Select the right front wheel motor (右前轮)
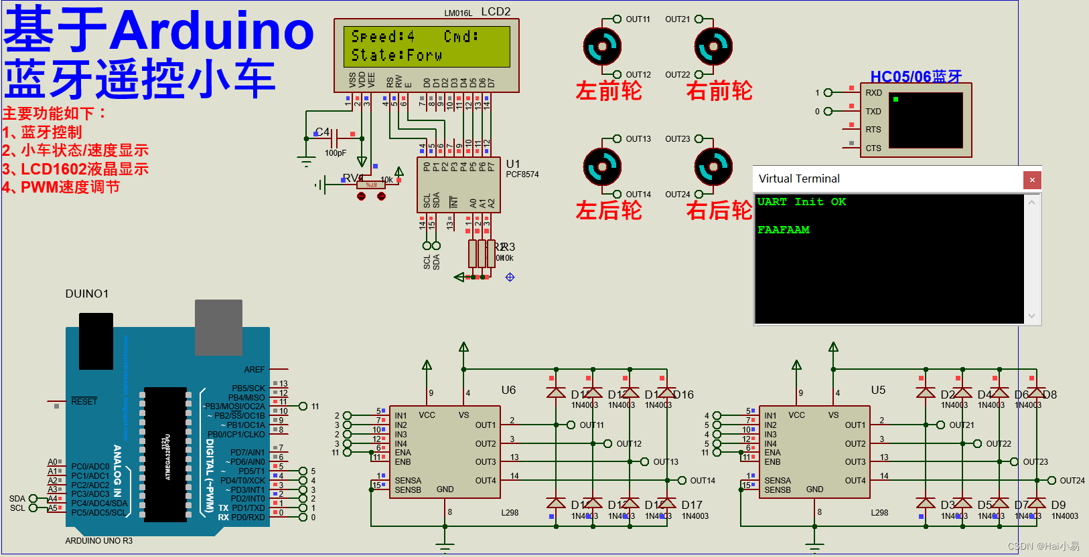This screenshot has width=1089, height=557. [x=713, y=46]
